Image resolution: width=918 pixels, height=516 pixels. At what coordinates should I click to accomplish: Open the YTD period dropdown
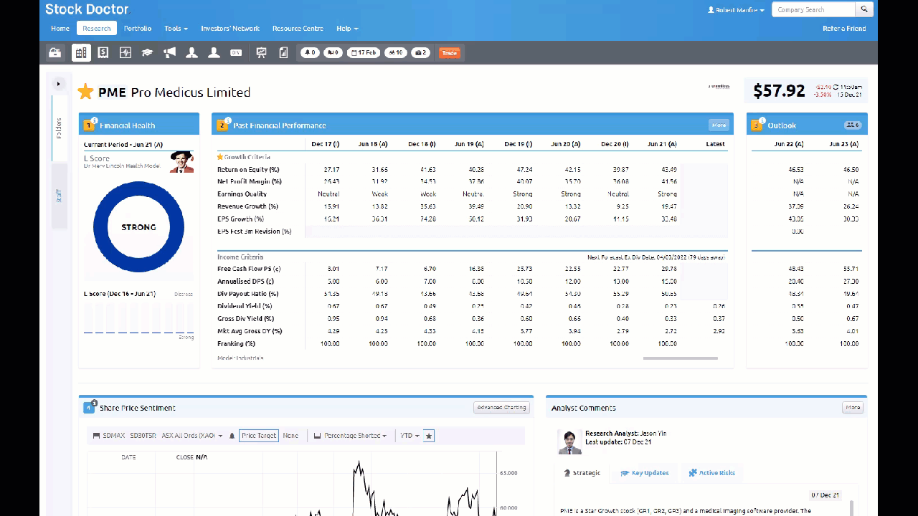tap(410, 436)
